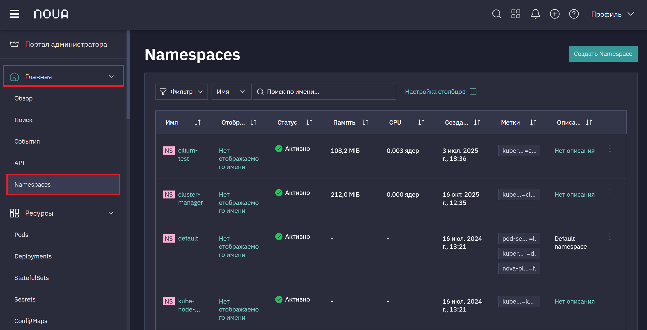Open События in the sidebar
The image size is (647, 330).
27,142
